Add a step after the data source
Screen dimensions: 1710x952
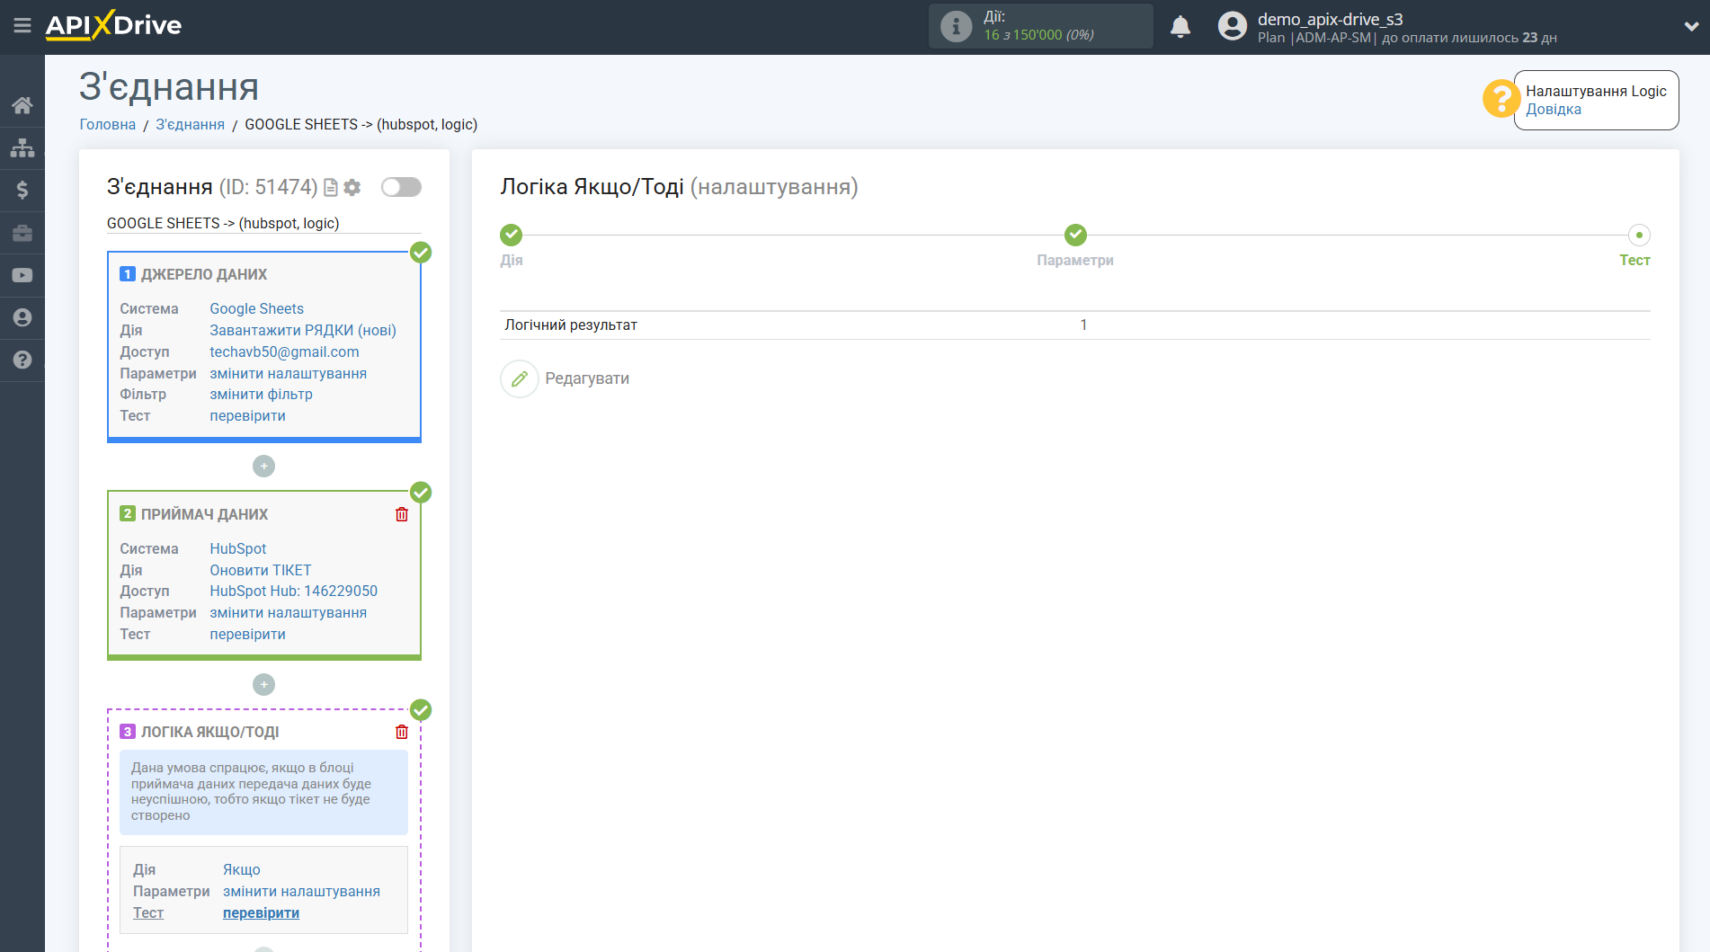pyautogui.click(x=263, y=466)
